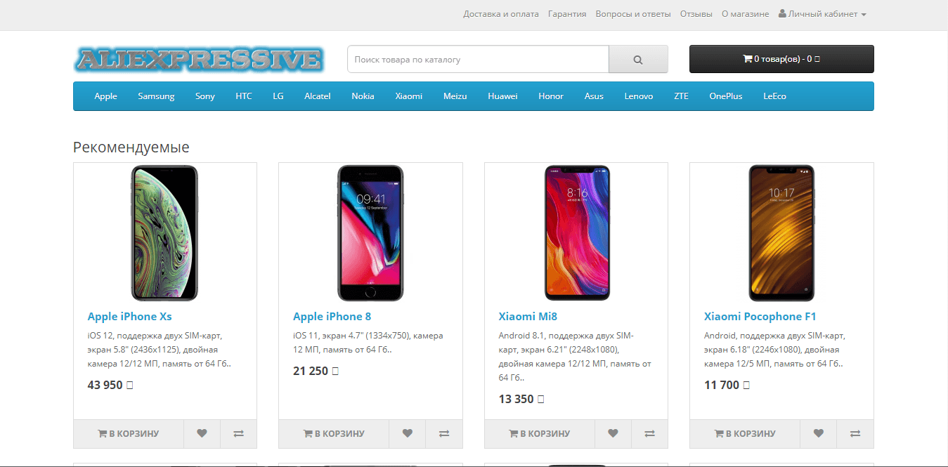948x467 pixels.
Task: Expand the shopping cart 0 товар(ов) dropdown
Action: [781, 59]
